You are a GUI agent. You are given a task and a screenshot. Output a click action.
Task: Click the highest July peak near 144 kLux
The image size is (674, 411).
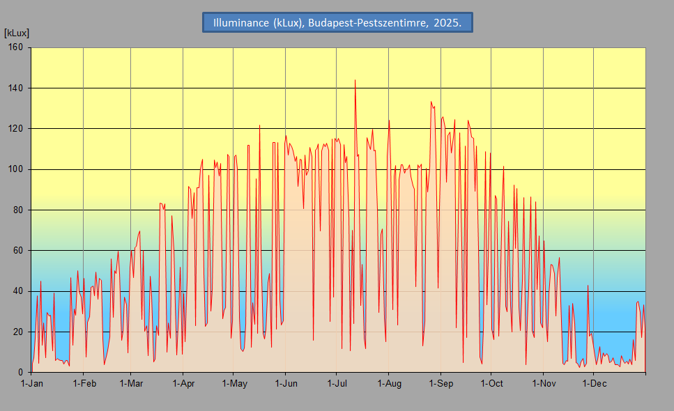(x=355, y=80)
